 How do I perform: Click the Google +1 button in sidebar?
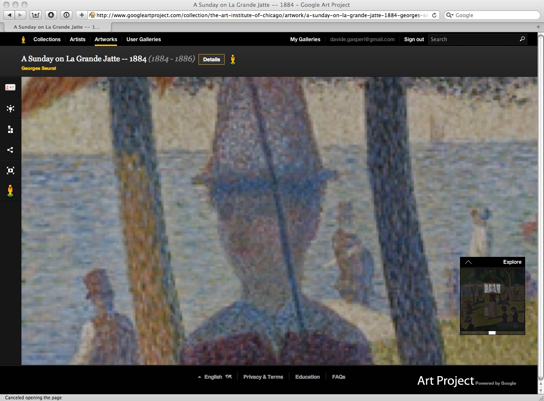coord(10,87)
